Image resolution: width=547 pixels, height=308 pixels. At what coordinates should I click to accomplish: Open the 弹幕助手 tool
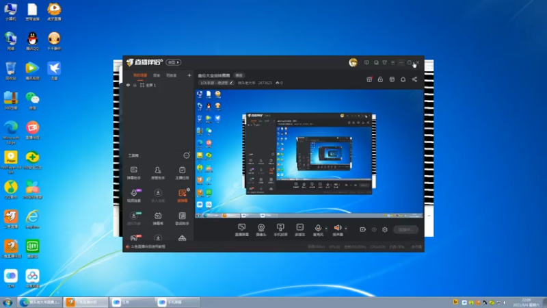coord(133,173)
